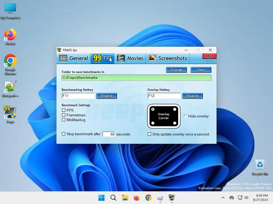
Task: Select top-right overlay corner
Action: coord(175,109)
